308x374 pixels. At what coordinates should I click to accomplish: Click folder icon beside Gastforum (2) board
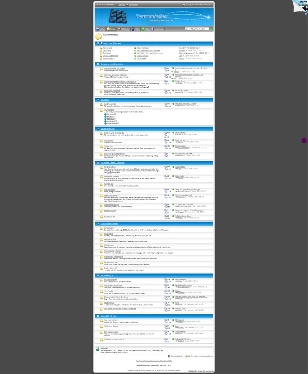[x=101, y=104]
